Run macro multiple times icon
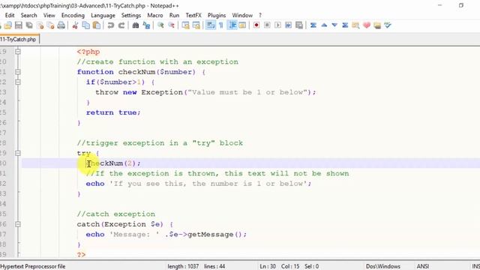 pyautogui.click(x=288, y=25)
